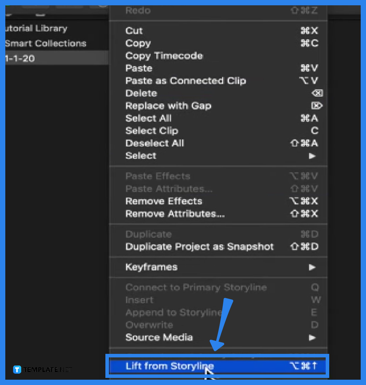Choose Paste from the edit menu

click(139, 68)
